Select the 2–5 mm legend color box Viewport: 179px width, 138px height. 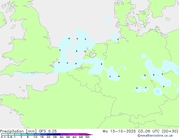24,134
